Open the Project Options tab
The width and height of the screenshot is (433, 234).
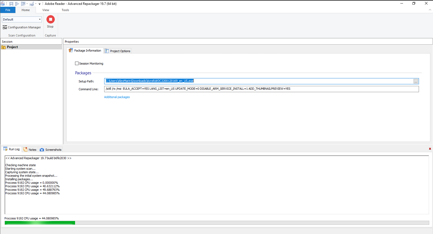coord(118,51)
